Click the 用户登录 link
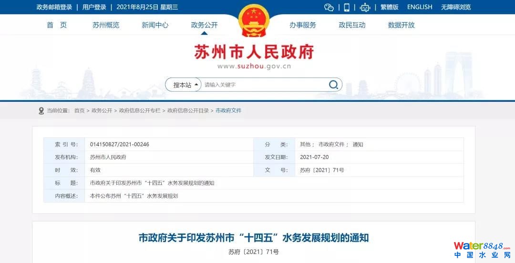The width and height of the screenshot is (515, 263). [x=94, y=7]
